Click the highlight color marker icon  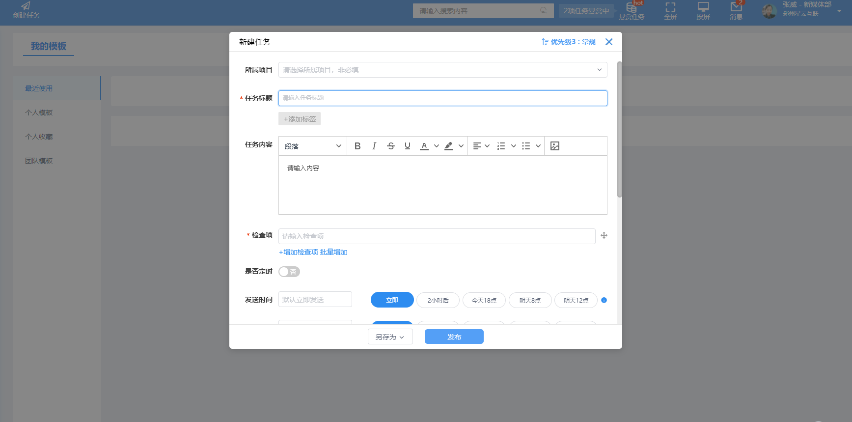click(x=449, y=146)
